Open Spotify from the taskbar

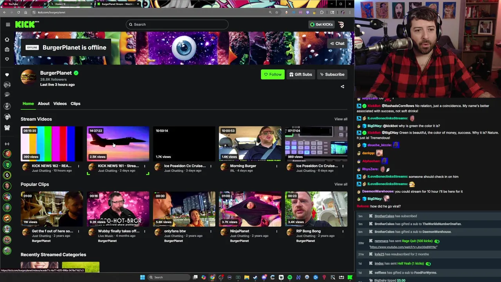click(290, 277)
